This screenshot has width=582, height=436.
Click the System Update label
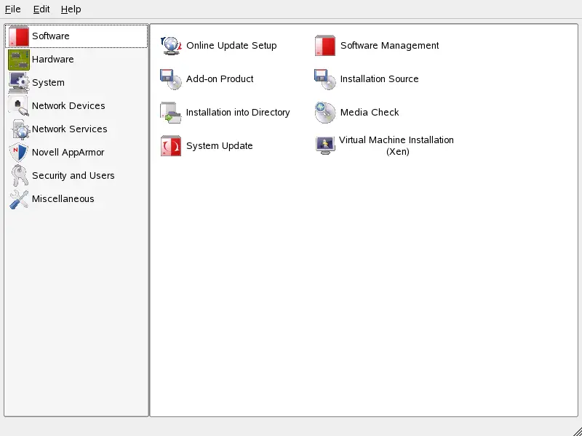coord(219,146)
